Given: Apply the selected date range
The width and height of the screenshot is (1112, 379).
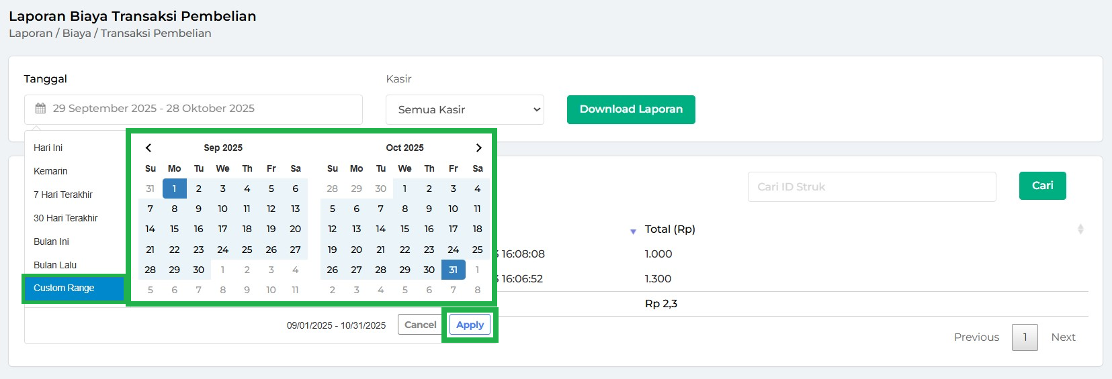Looking at the screenshot, I should (x=470, y=325).
